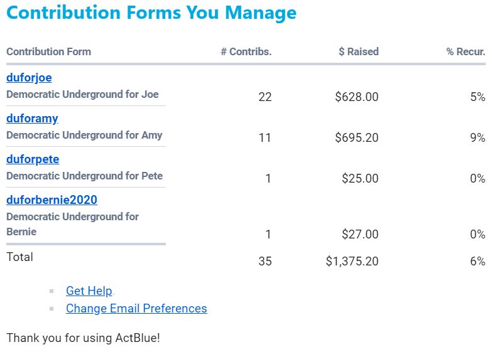492x352 pixels.
Task: Click the Democratic Underground for Joe description
Action: point(82,94)
